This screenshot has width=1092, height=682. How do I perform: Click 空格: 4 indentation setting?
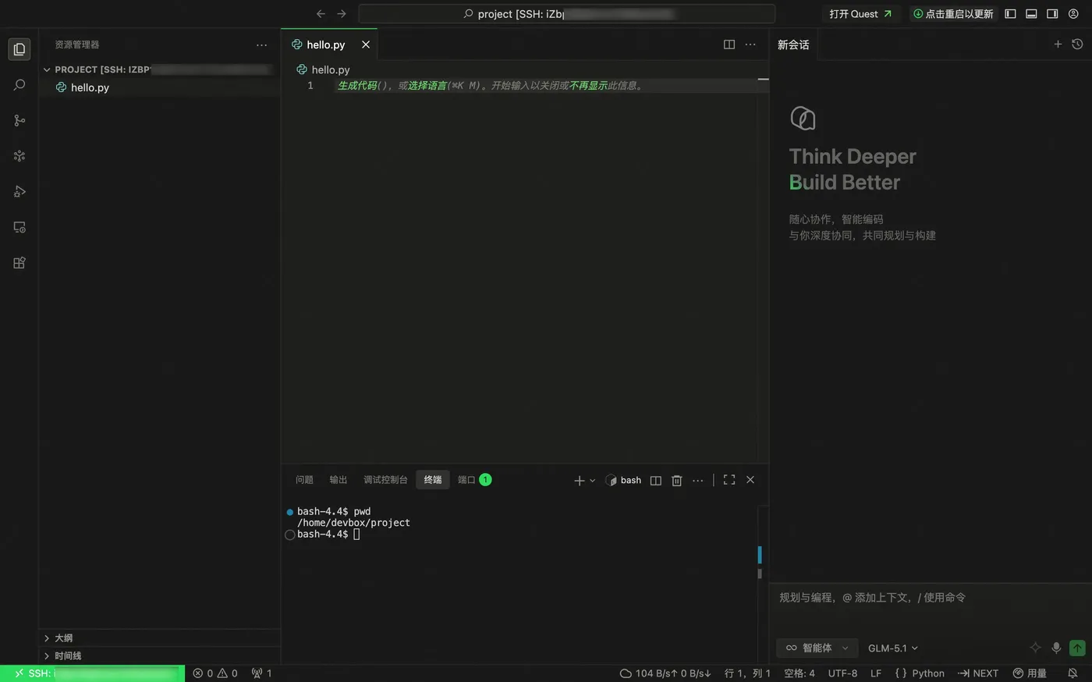click(799, 673)
